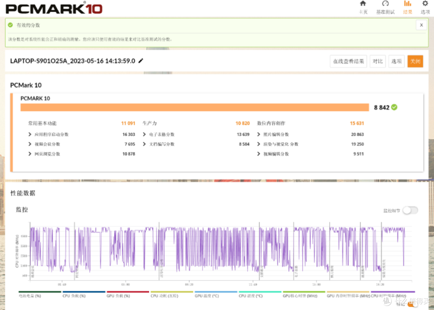Viewport: 434px width, 310px height.
Task: Click the PCMARK 10 logo
Action: [54, 8]
